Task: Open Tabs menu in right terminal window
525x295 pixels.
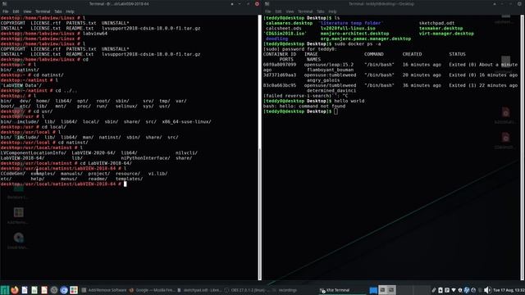Action: coord(321,11)
